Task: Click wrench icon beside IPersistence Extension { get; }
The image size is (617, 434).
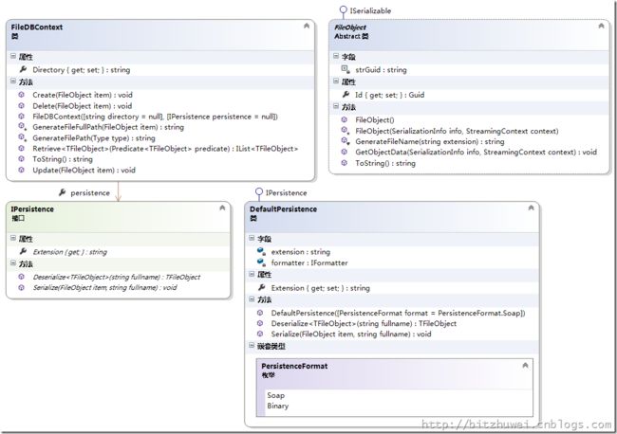Action: tap(23, 251)
